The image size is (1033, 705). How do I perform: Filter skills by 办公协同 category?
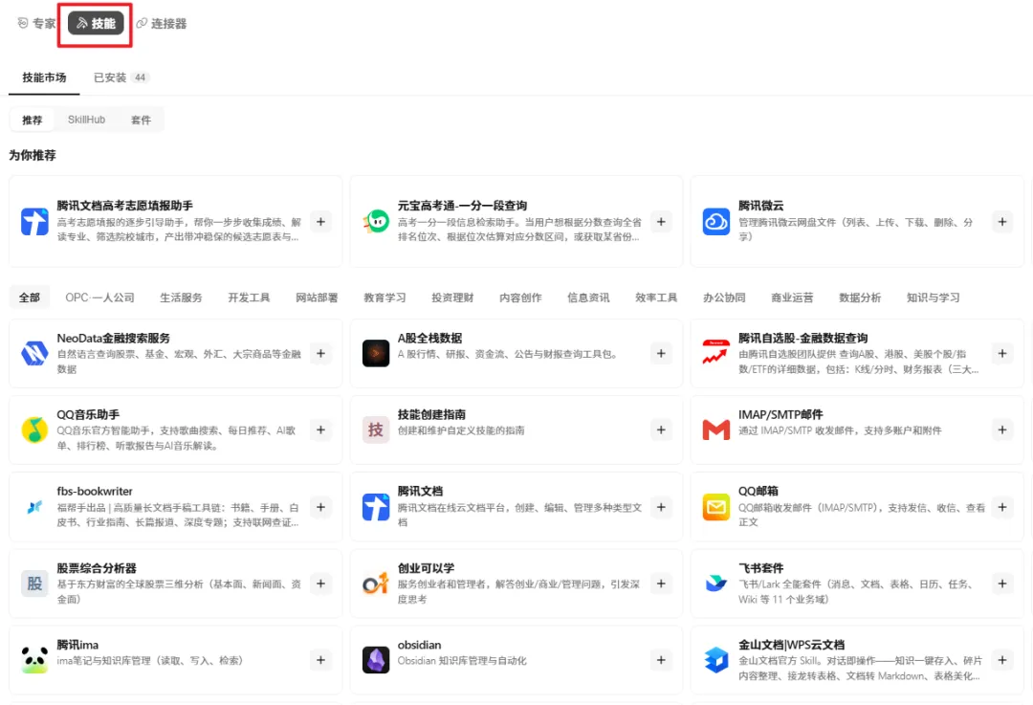[x=724, y=297]
